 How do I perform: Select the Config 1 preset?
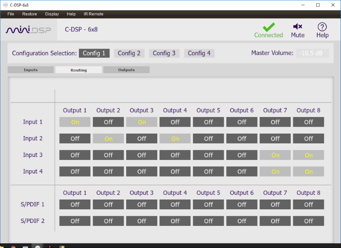coord(94,53)
